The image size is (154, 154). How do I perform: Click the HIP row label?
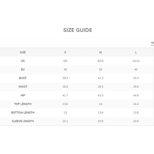pos(23,95)
